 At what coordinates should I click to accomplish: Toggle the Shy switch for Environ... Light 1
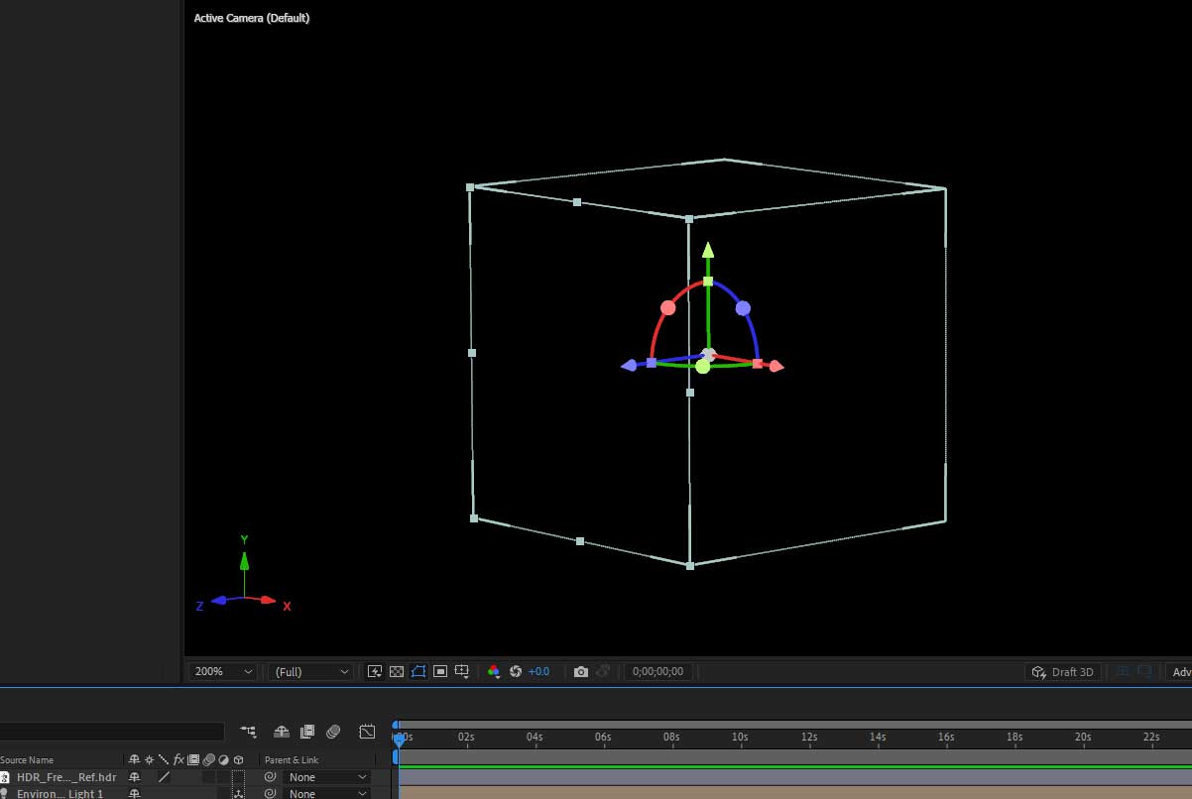135,793
